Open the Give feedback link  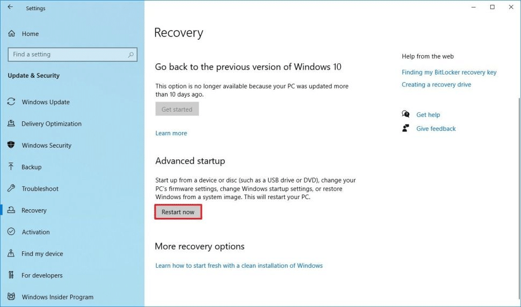[436, 129]
